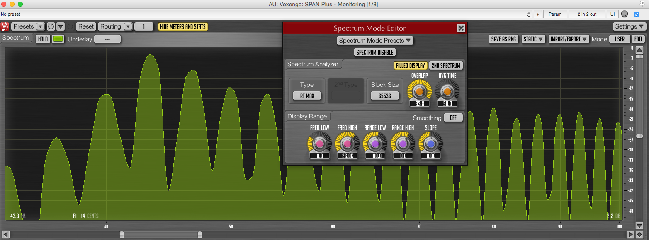This screenshot has width=649, height=240.
Task: Click the Reset button
Action: coord(86,26)
